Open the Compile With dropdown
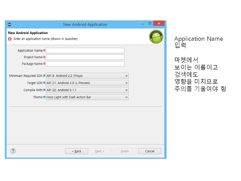 [87, 90]
